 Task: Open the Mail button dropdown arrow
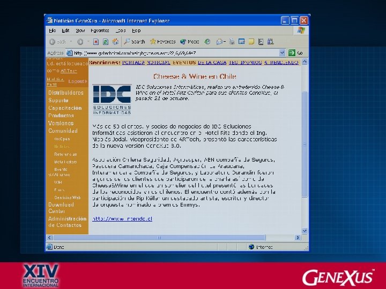225,42
